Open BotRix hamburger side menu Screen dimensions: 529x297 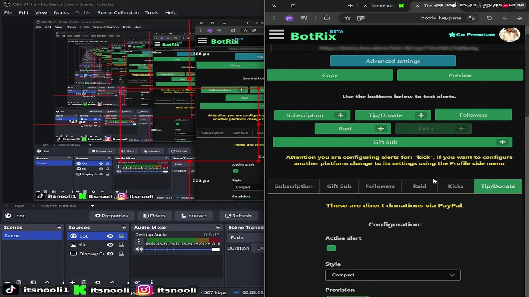(x=276, y=35)
